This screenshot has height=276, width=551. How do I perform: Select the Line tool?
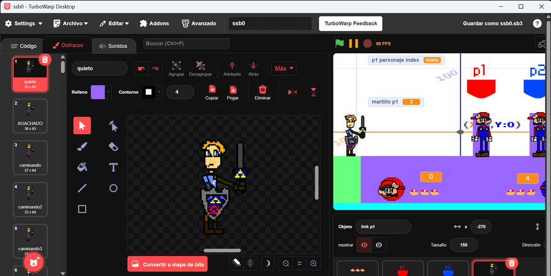(82, 188)
